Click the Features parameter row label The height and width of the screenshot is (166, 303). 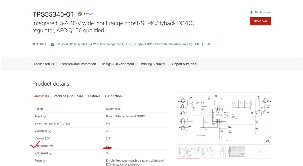[40, 161]
